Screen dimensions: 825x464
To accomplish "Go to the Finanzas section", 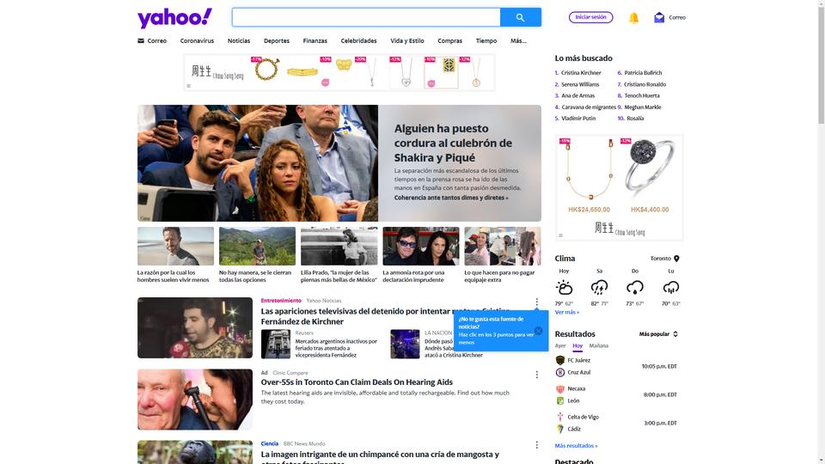I will click(x=315, y=40).
